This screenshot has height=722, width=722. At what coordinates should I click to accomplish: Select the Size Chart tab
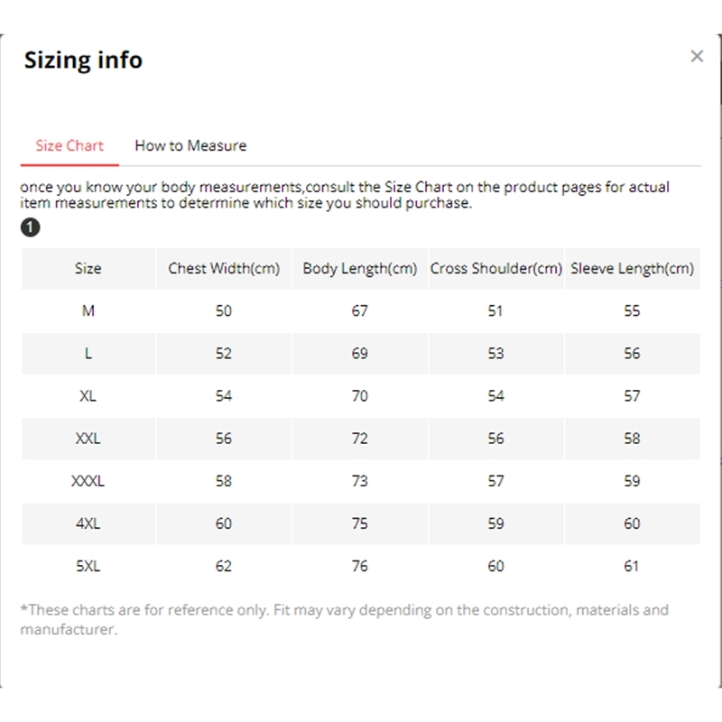(69, 145)
